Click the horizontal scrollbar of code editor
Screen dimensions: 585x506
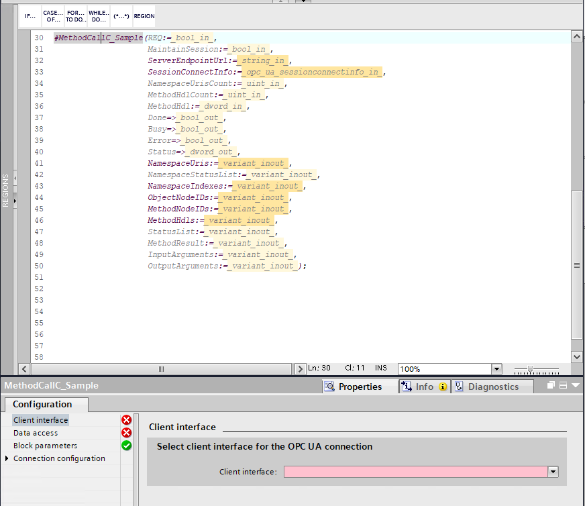[x=161, y=369]
